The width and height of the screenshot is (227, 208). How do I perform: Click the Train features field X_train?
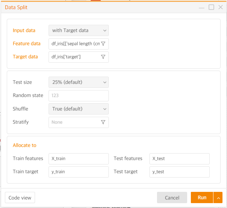tap(78, 158)
